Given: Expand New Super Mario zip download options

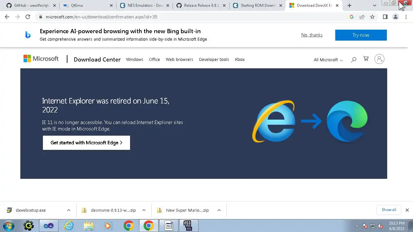Looking at the screenshot, I should click(x=219, y=210).
